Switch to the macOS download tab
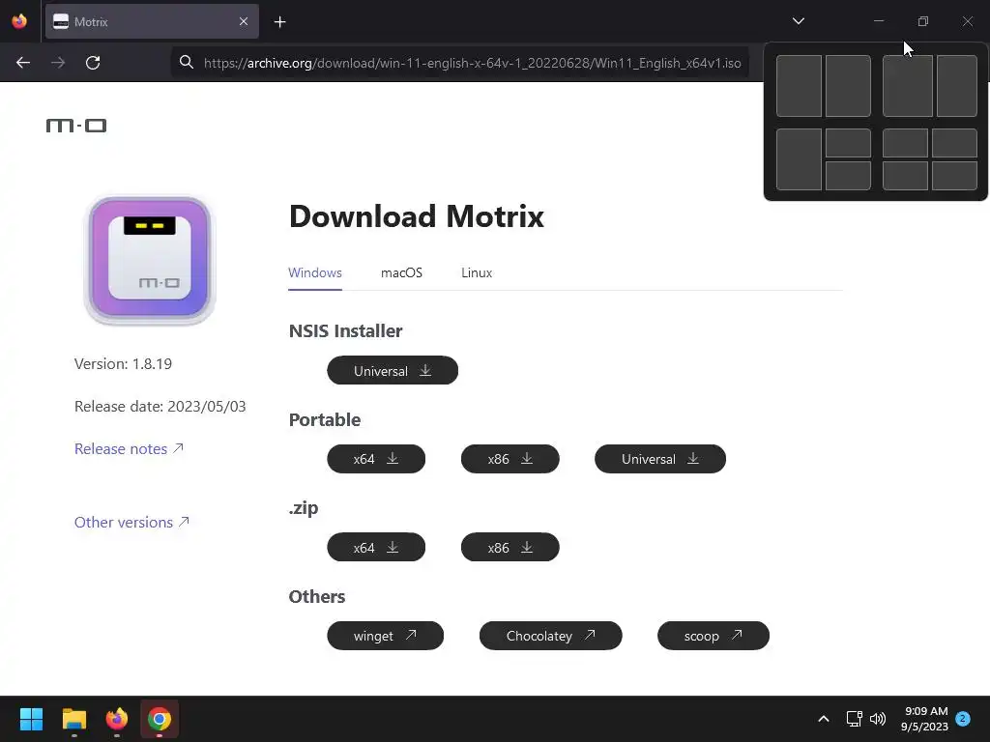Viewport: 990px width, 742px height. coord(401,272)
